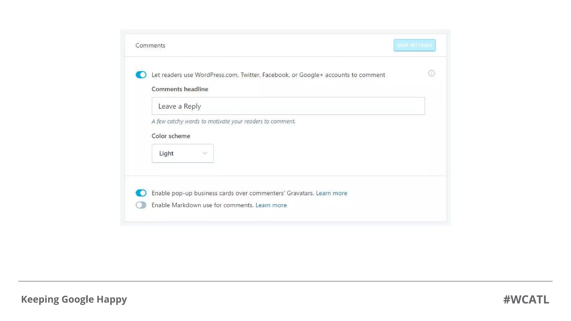The height and width of the screenshot is (321, 571).
Task: Open Learn more link about Markdown comments
Action: pyautogui.click(x=271, y=205)
